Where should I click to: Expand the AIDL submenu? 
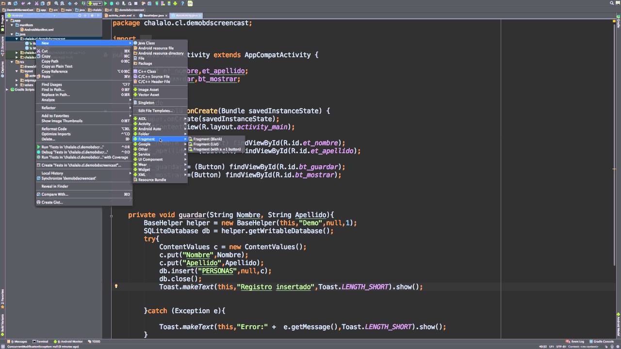click(160, 119)
